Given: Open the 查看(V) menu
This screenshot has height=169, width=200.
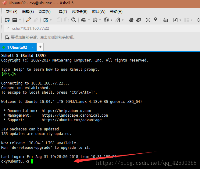Looking at the screenshot, I should coord(45,12).
